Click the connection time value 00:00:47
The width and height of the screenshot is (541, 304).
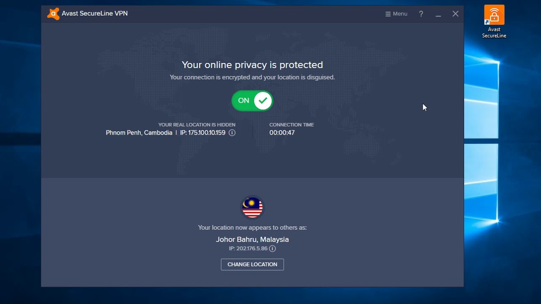coord(282,133)
